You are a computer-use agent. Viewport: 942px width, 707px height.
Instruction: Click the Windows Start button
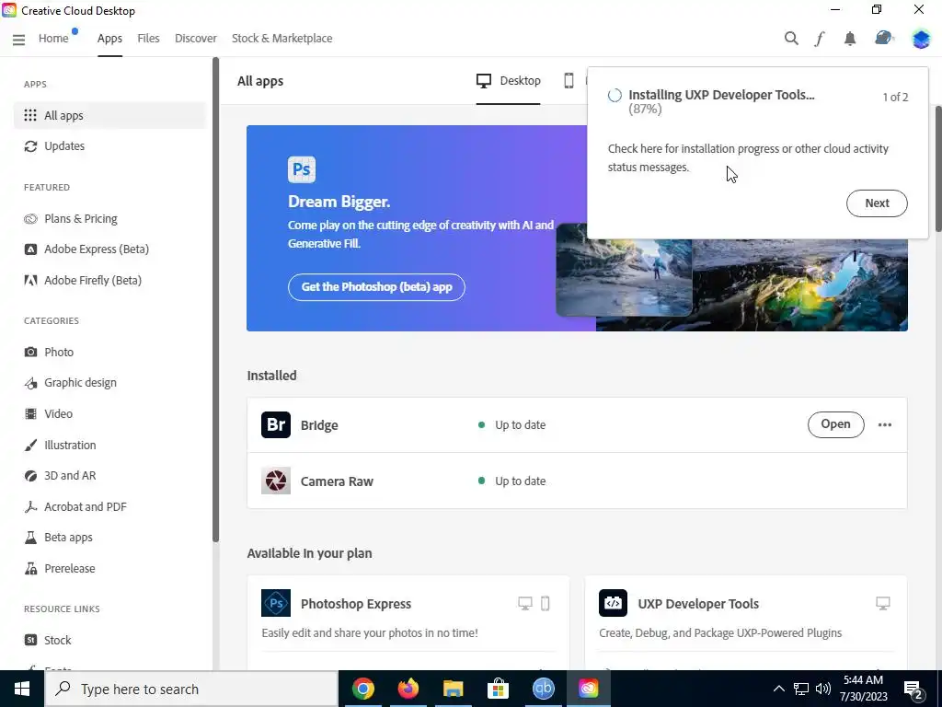[22, 689]
